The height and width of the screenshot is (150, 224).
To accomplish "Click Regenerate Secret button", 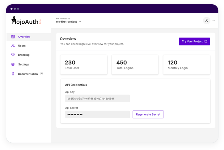I will pyautogui.click(x=148, y=114).
